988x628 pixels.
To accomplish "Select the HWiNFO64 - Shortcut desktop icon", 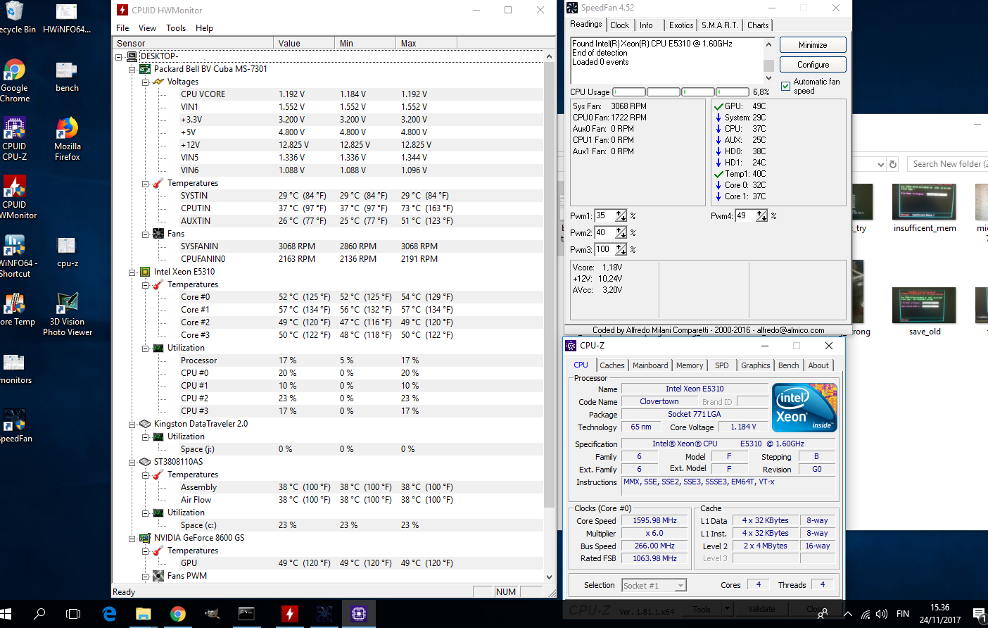I will click(15, 256).
